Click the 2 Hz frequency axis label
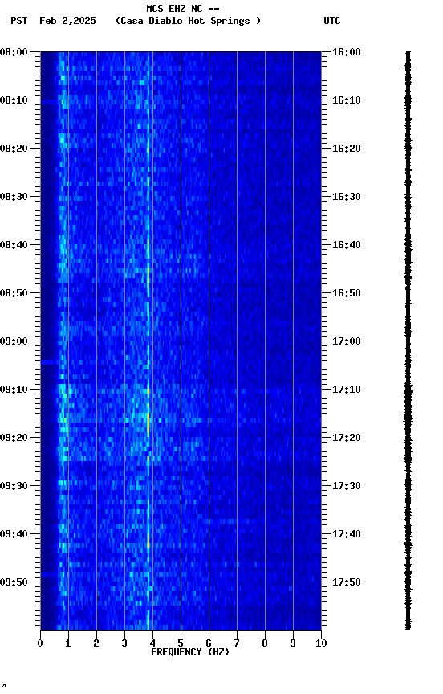 pos(96,643)
